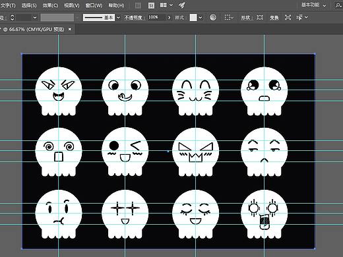Select the winking blushing skull face
This screenshot has height=257, width=343.
[125, 152]
